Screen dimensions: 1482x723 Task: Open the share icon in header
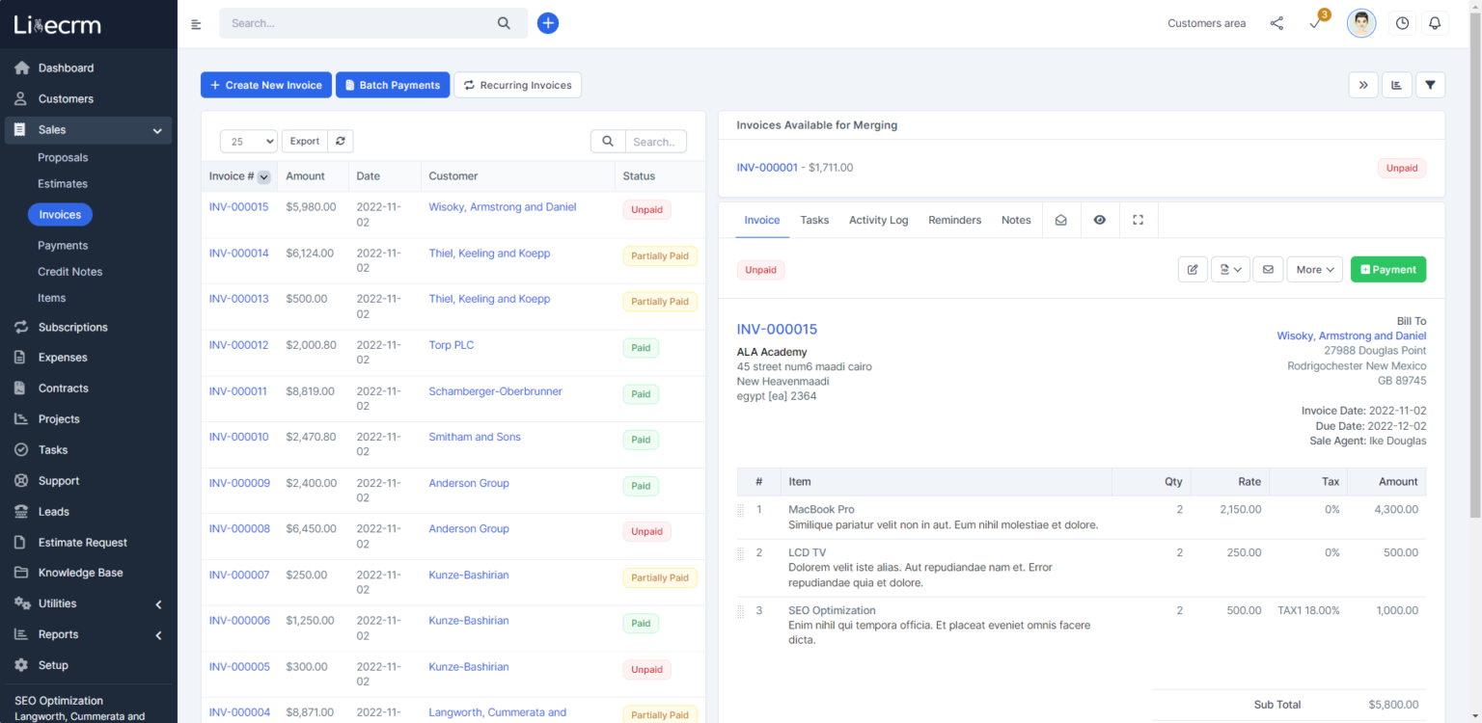(1276, 23)
